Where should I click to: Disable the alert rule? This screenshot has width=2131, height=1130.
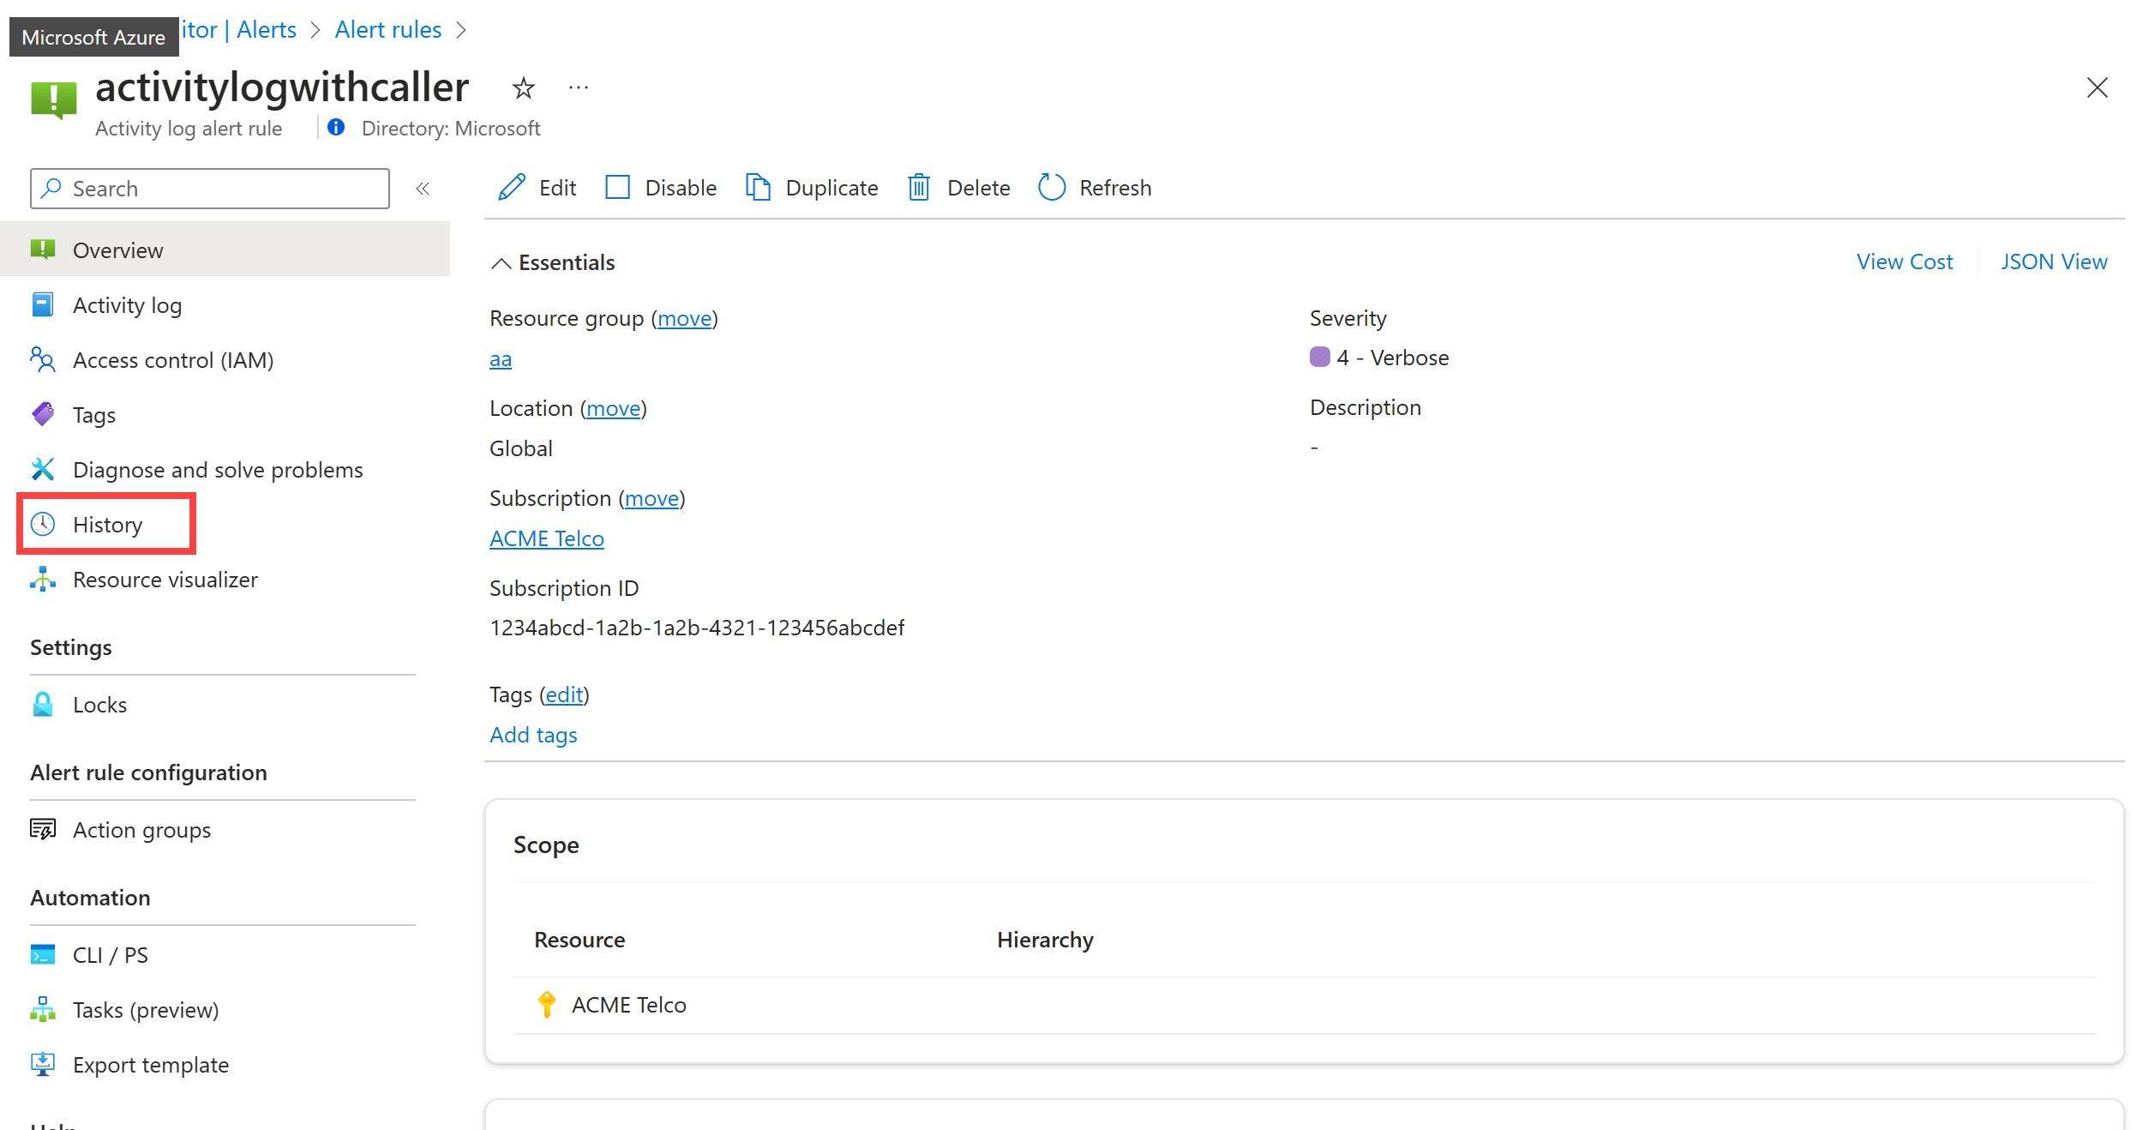point(661,187)
